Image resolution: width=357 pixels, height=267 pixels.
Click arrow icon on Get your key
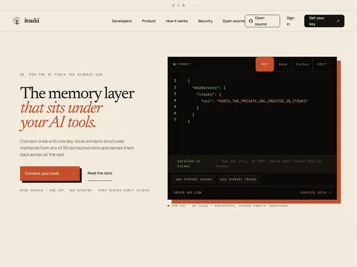338,21
